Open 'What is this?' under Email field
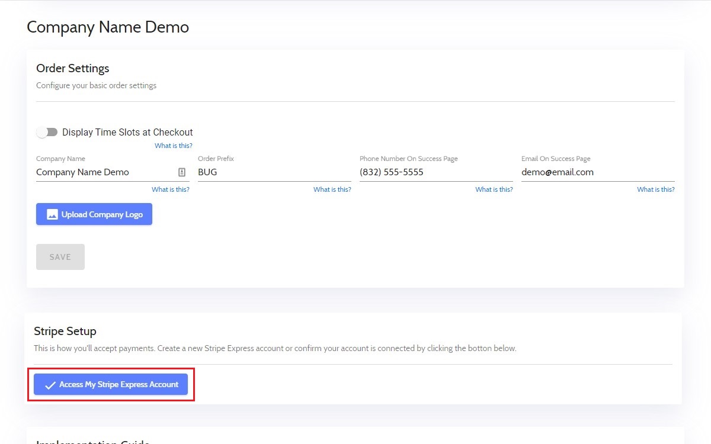 (x=656, y=189)
